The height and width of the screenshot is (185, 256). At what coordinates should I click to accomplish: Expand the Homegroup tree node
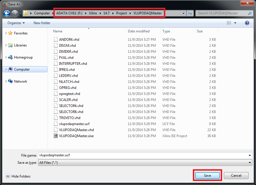click(x=6, y=57)
